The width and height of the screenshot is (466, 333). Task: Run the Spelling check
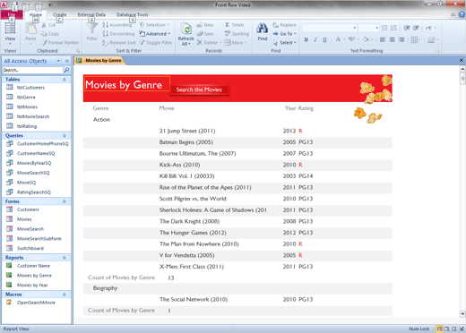tap(237, 34)
